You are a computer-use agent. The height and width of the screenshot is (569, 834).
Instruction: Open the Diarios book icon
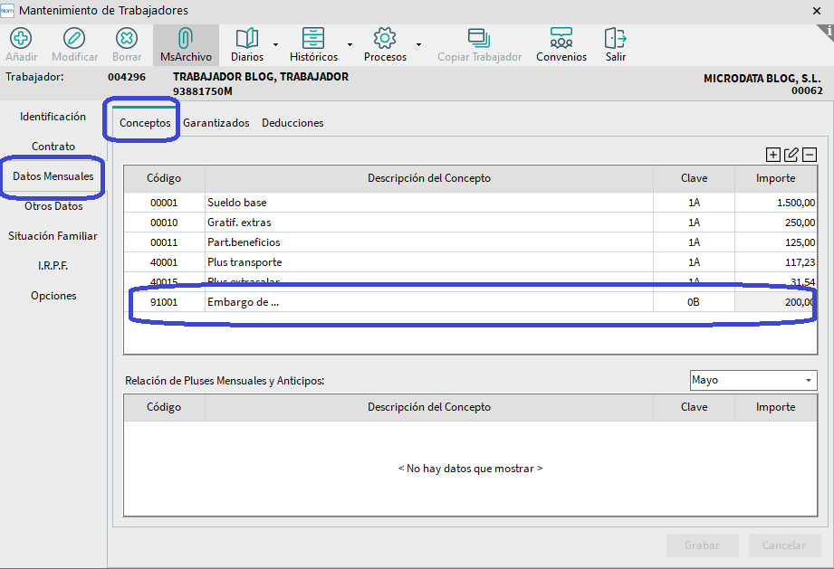pos(247,38)
